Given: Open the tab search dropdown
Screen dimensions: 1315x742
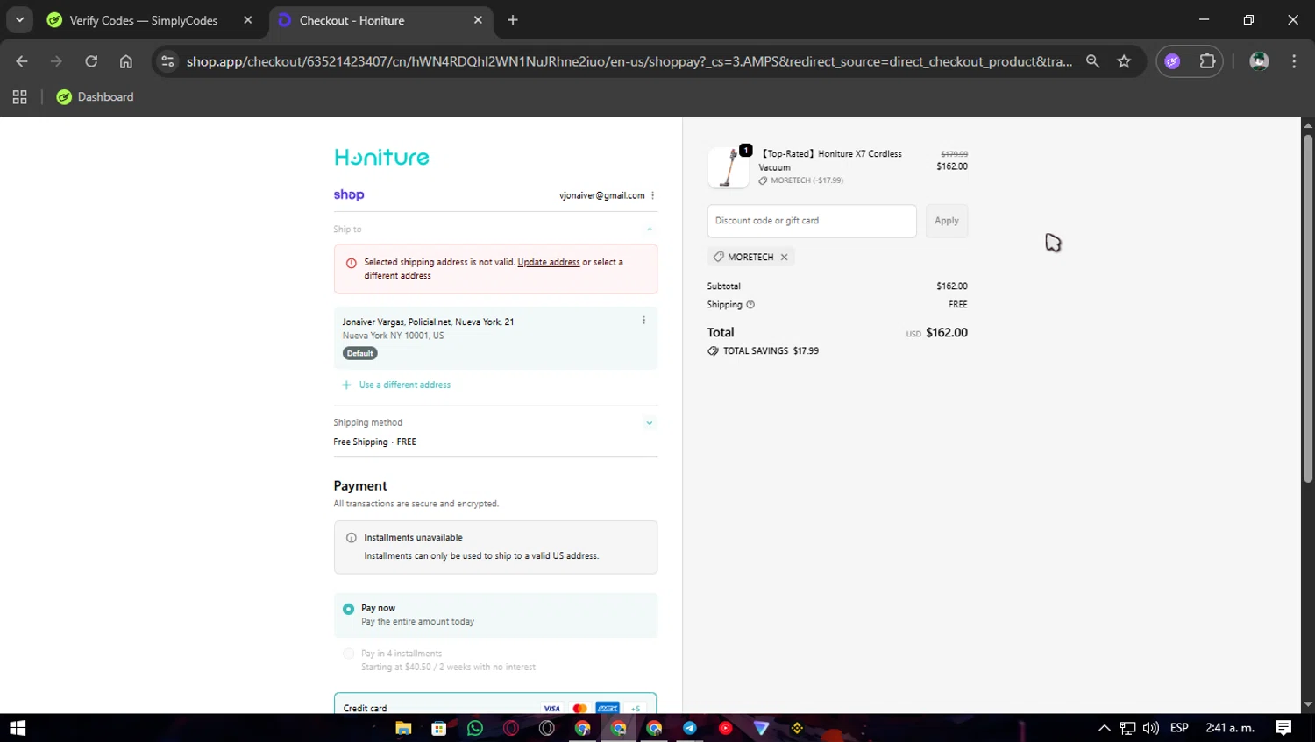Looking at the screenshot, I should 19,20.
